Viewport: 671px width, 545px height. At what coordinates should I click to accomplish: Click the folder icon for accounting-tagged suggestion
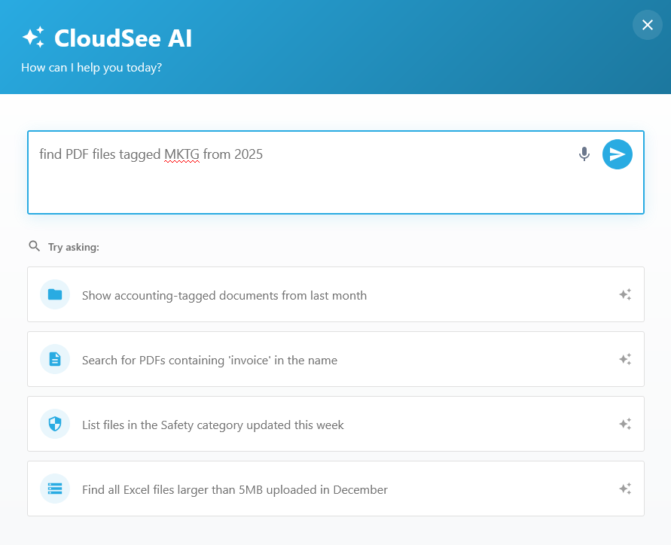pyautogui.click(x=55, y=294)
